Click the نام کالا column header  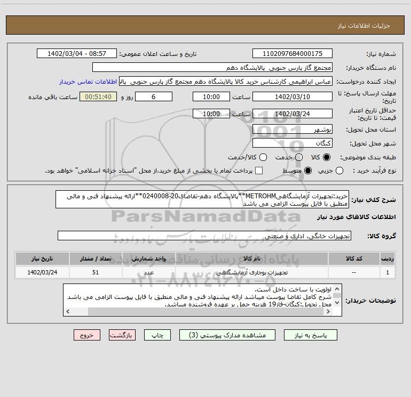point(251,258)
